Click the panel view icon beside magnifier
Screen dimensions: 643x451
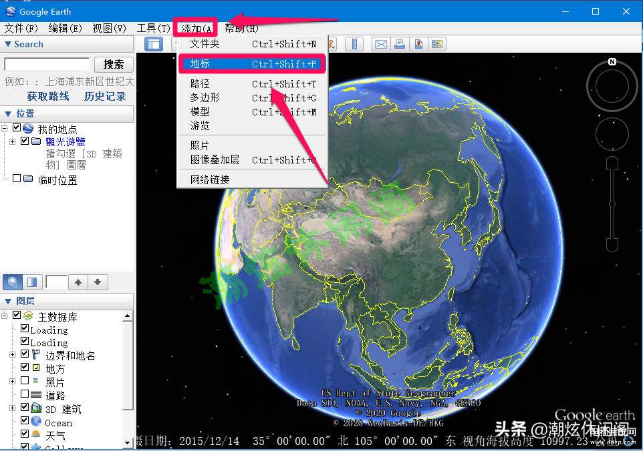click(32, 282)
